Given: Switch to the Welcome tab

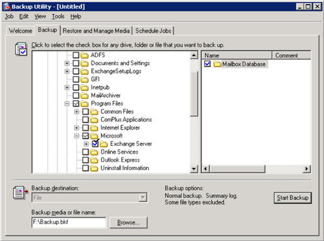Looking at the screenshot, I should 20,31.
